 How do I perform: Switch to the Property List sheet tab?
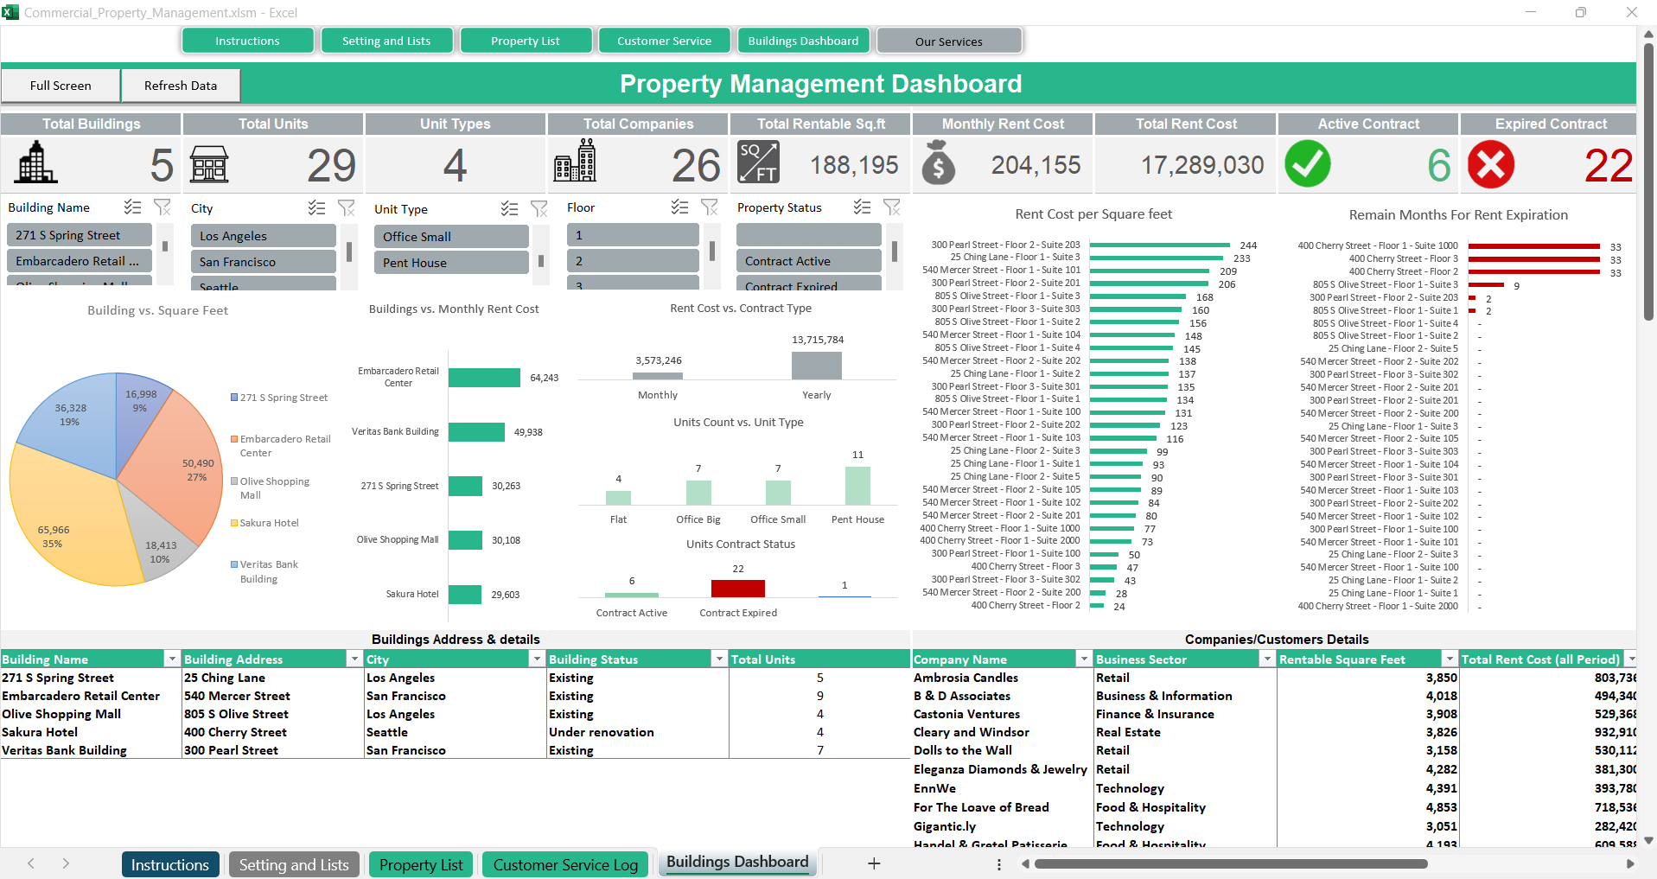click(x=421, y=864)
